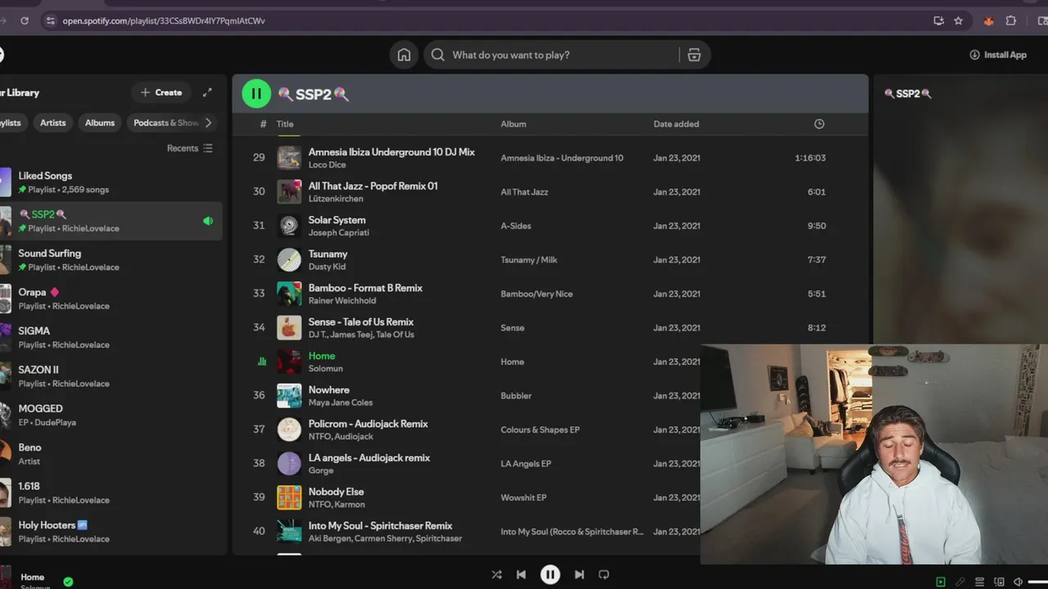Open artist link Solomun in track list
The image size is (1048, 589).
tap(326, 369)
